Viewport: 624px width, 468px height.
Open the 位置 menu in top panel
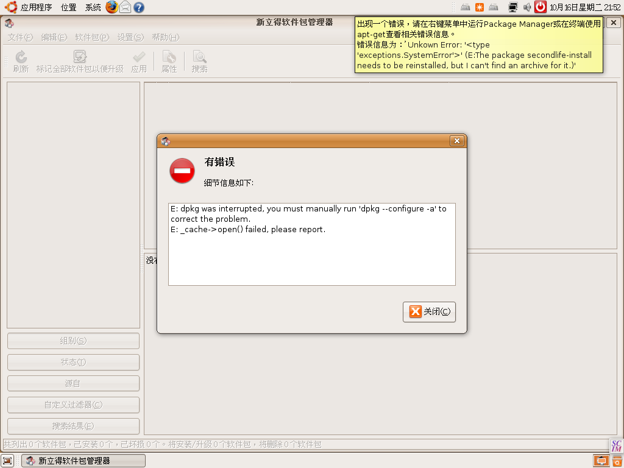[x=68, y=7]
